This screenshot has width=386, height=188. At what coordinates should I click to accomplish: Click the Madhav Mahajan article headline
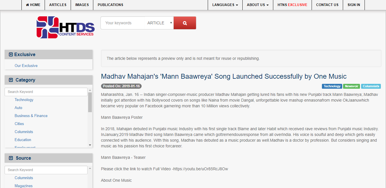(x=224, y=76)
